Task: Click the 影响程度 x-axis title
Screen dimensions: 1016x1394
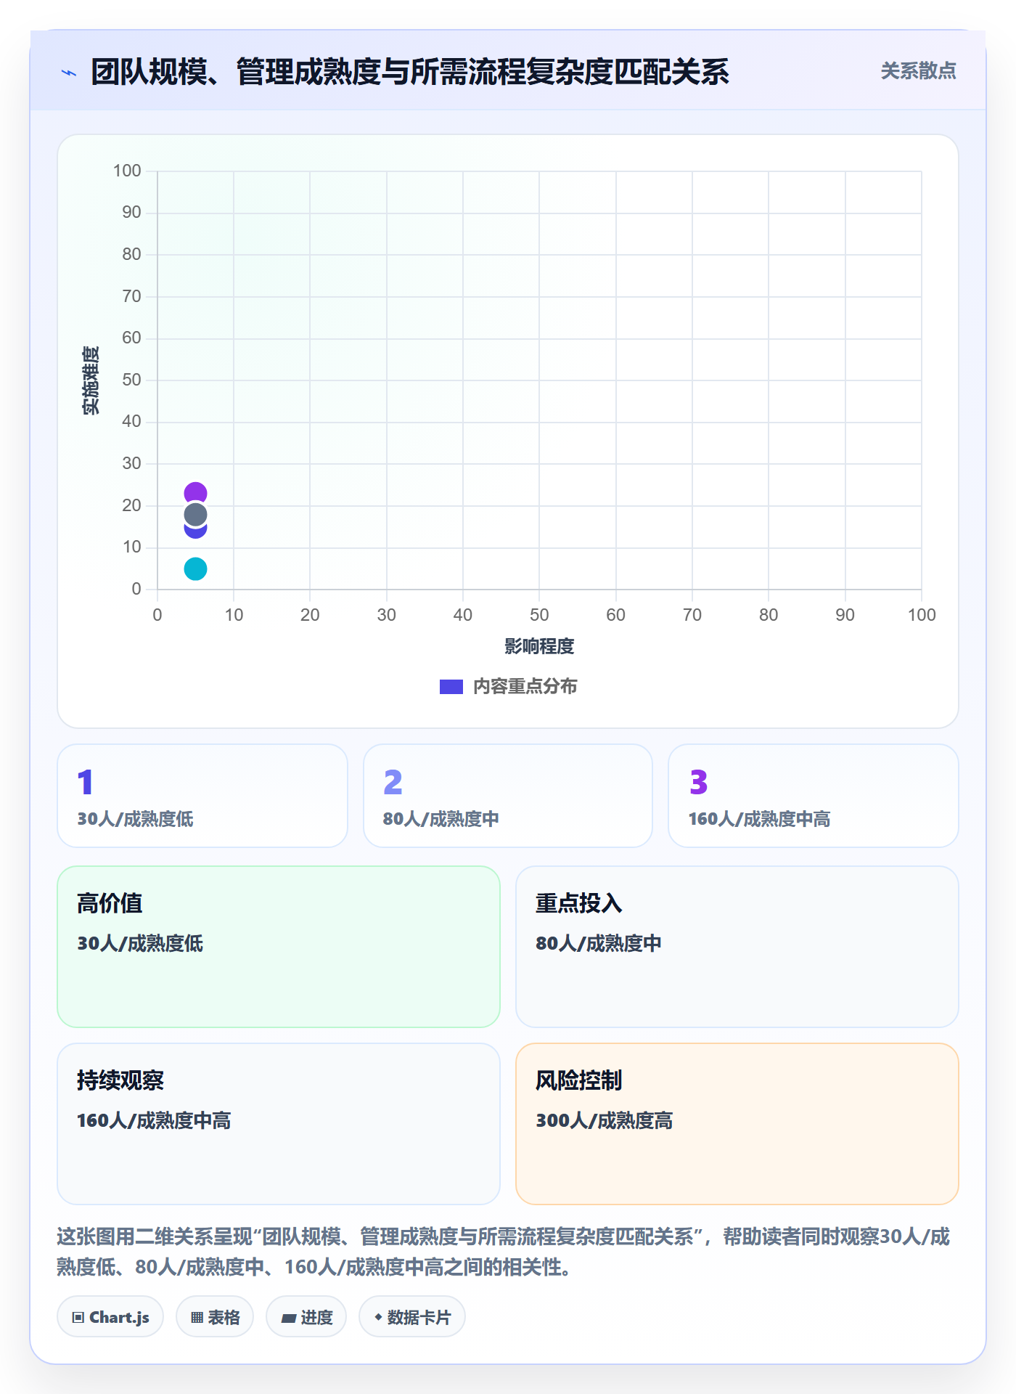Action: pyautogui.click(x=539, y=646)
